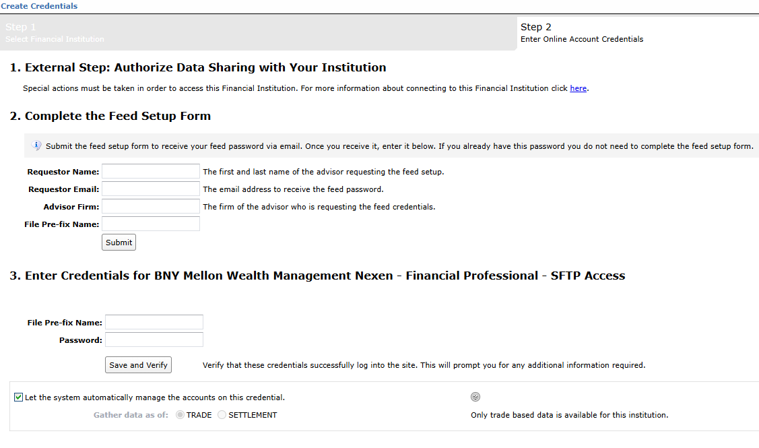Click 'Only trade based data is available' note
The height and width of the screenshot is (448, 759).
569,415
